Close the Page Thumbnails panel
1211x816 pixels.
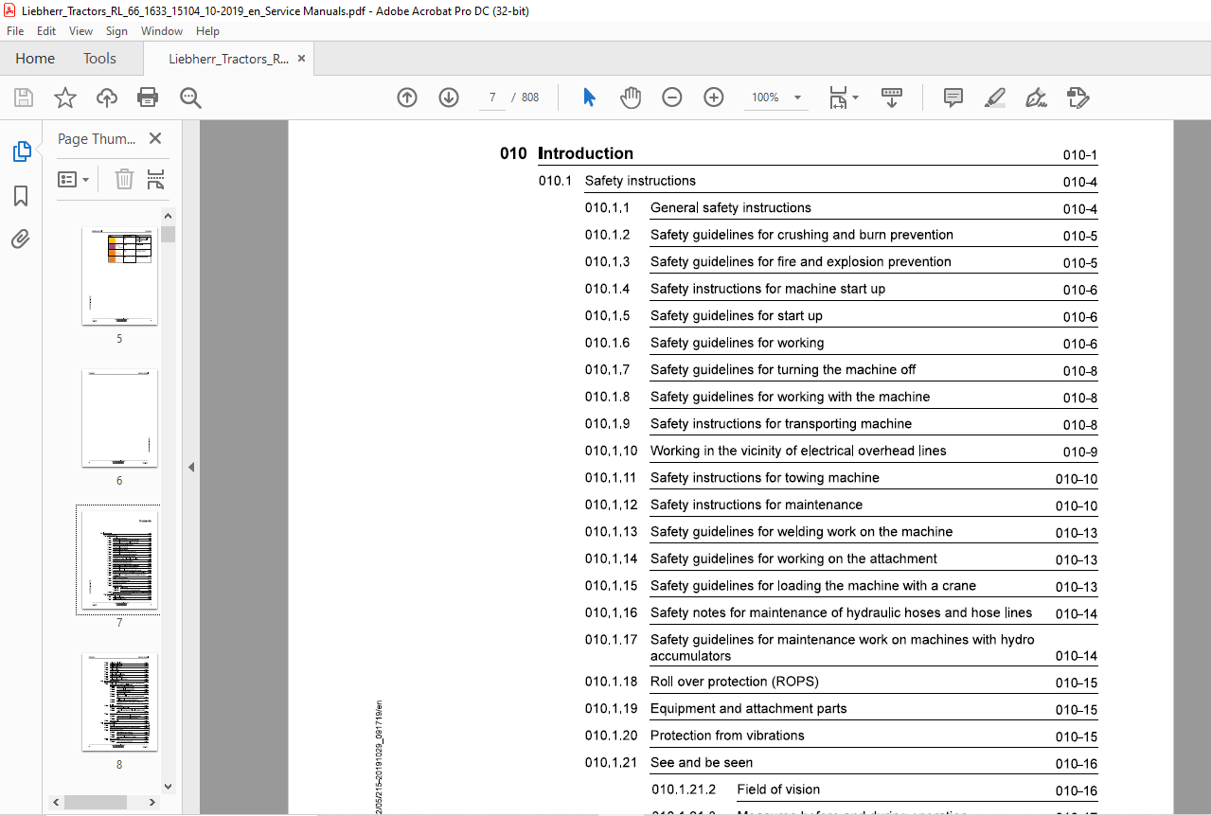[155, 138]
